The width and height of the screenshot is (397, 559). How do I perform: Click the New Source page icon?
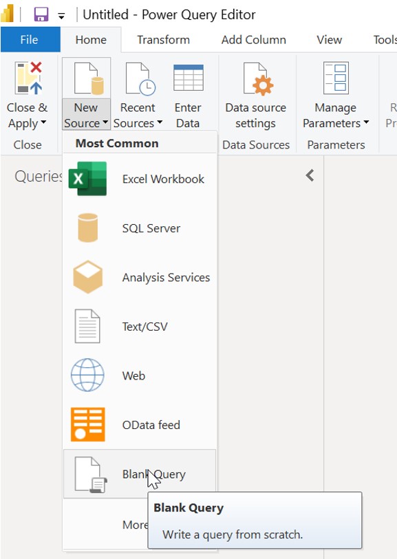89,78
